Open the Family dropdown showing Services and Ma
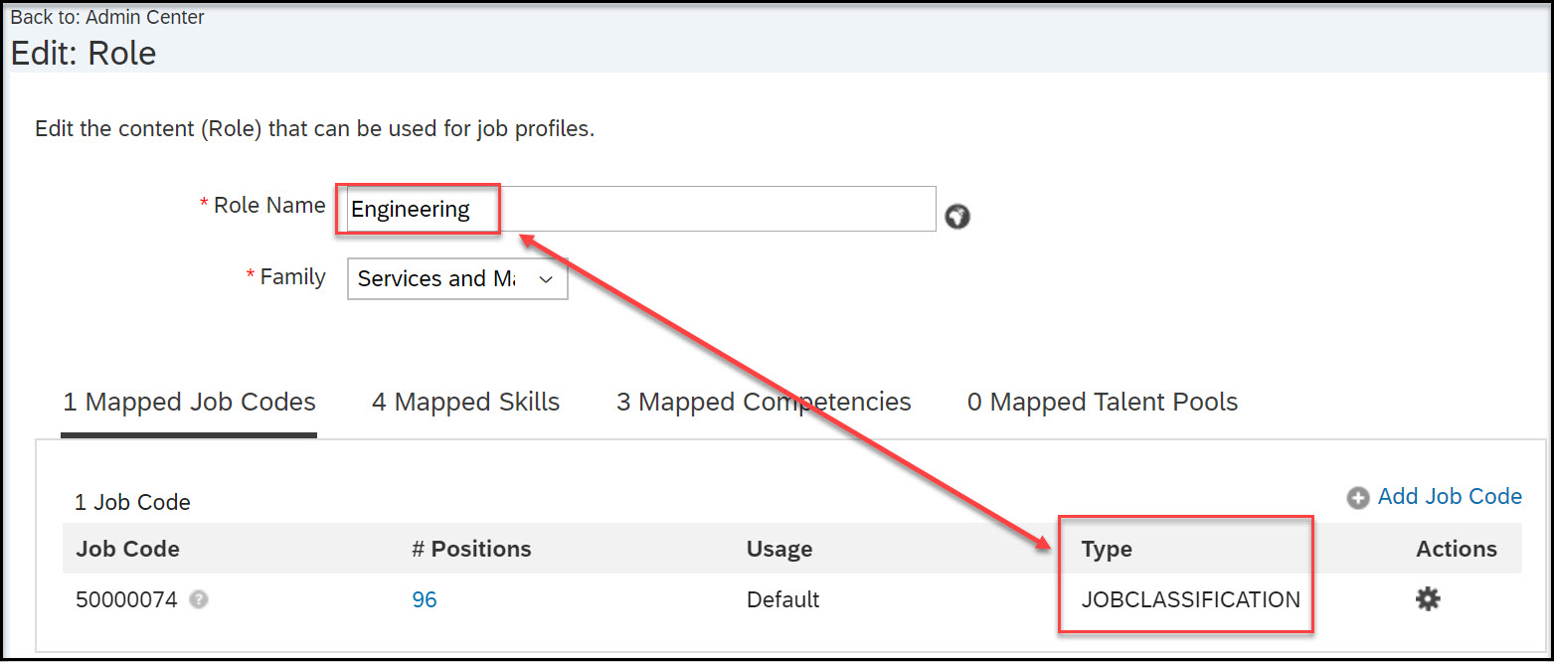 (457, 278)
